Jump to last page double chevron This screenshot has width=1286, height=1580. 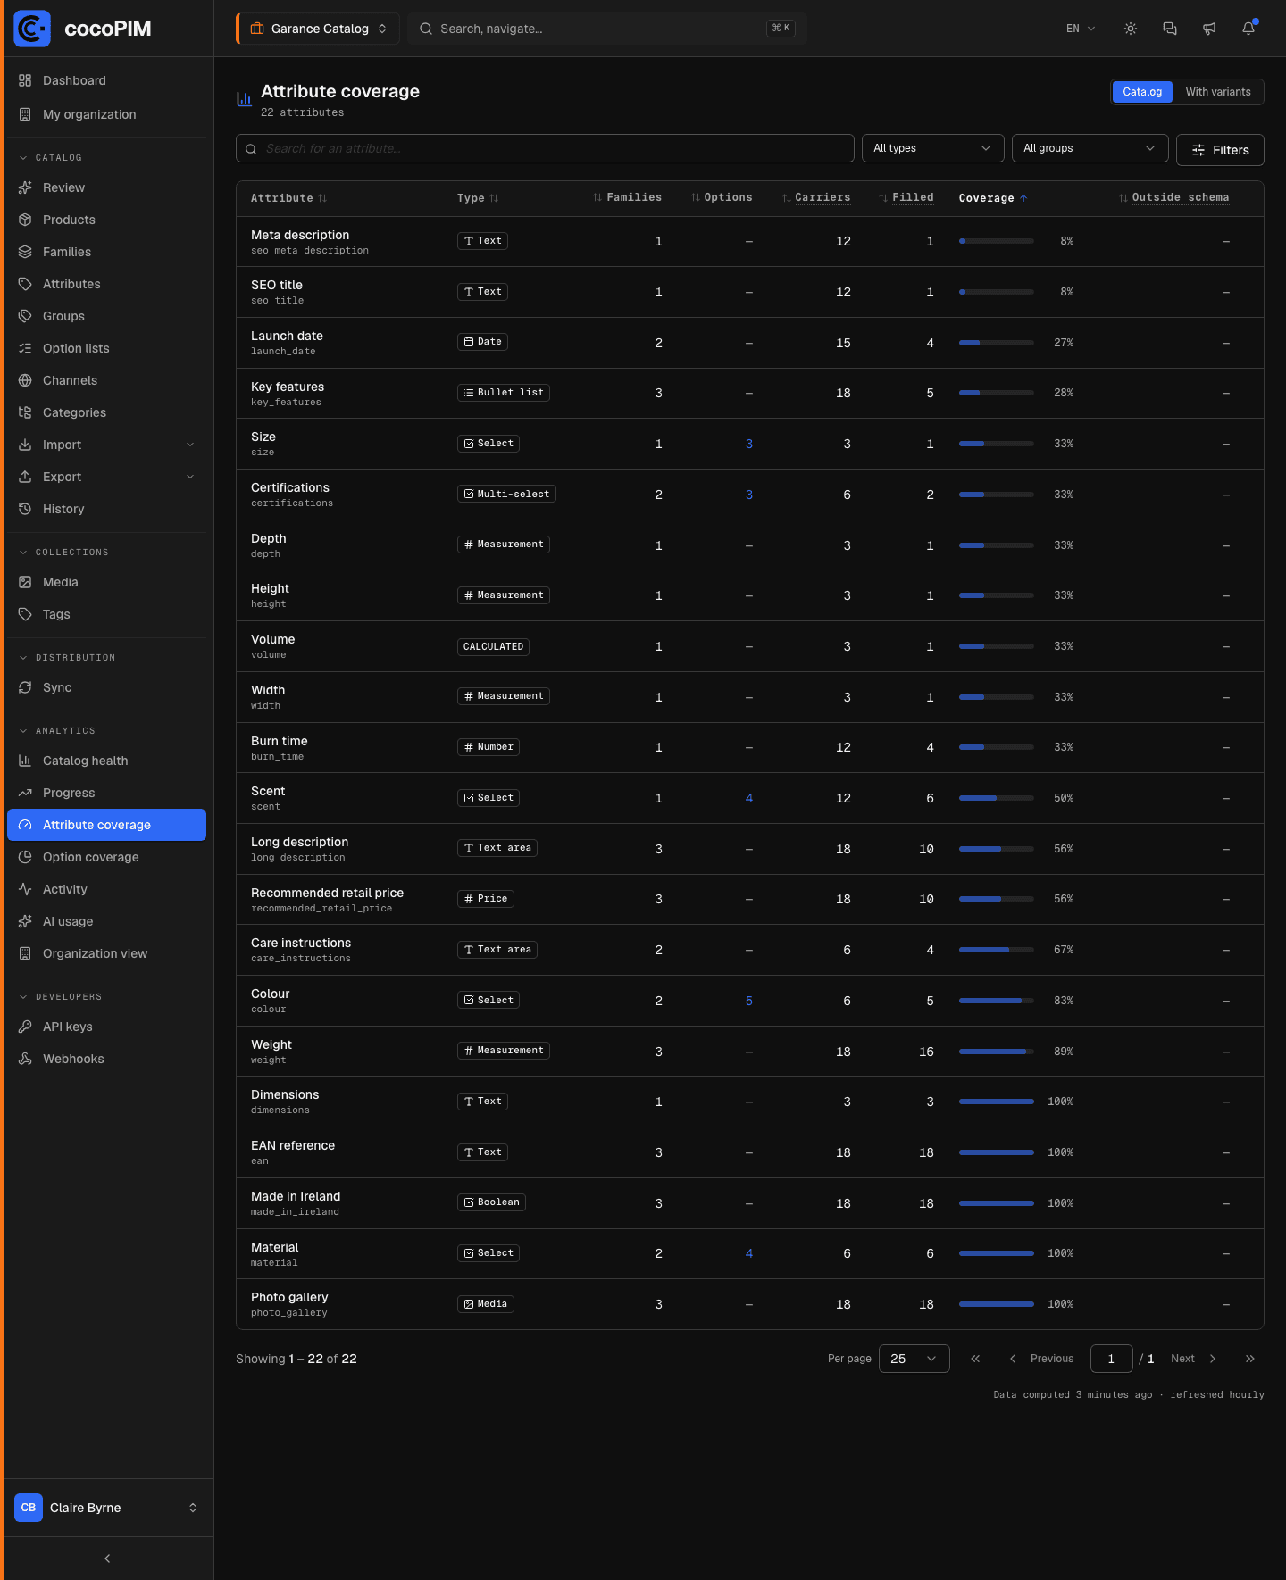[1250, 1359]
